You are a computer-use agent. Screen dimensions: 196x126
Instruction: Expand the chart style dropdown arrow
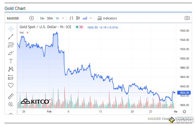(x=91, y=18)
